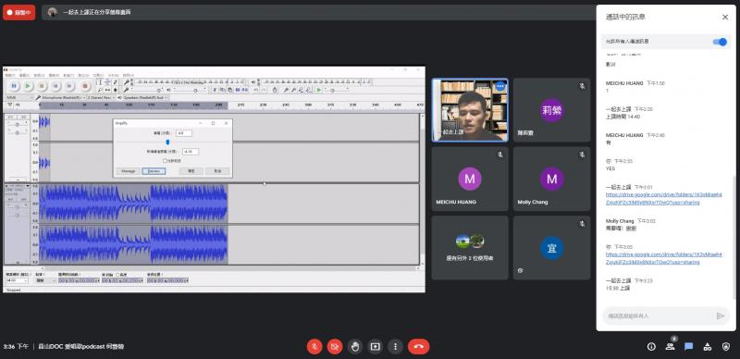Toggle the chat panel icon
Image resolution: width=740 pixels, height=359 pixels.
(x=689, y=347)
